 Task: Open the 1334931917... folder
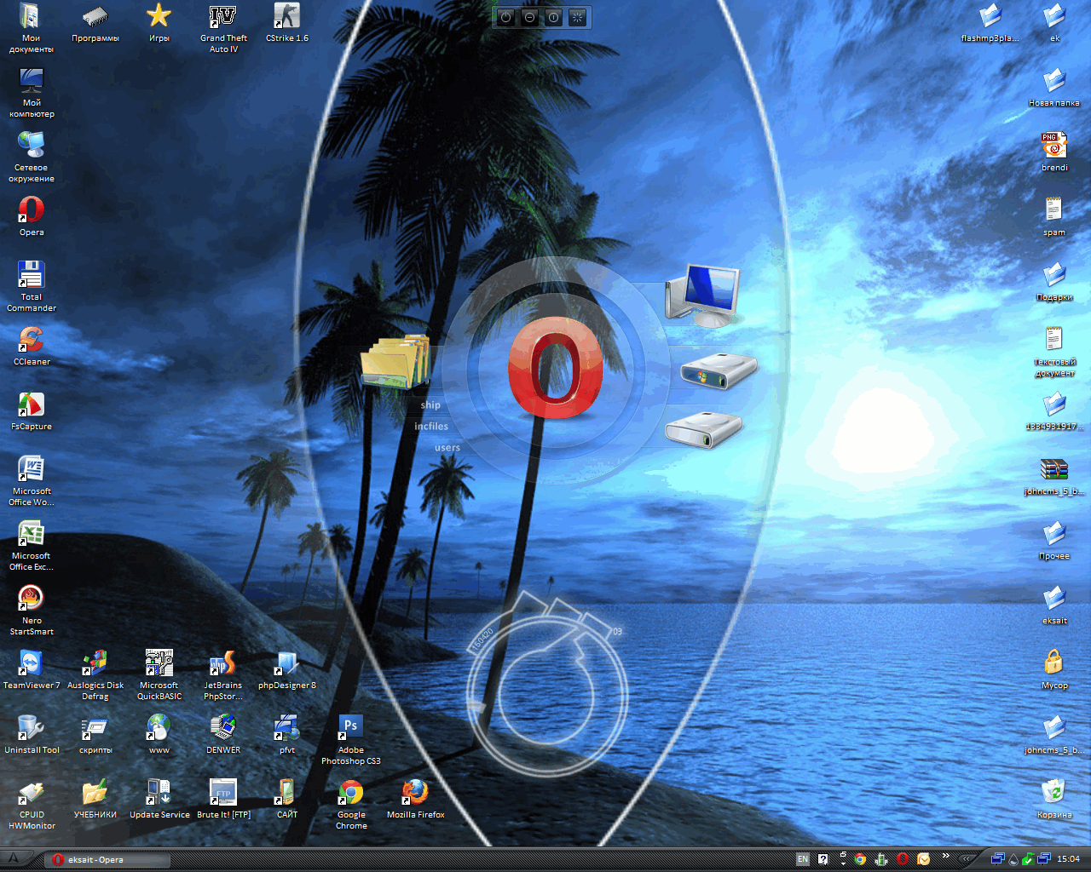(x=1054, y=410)
